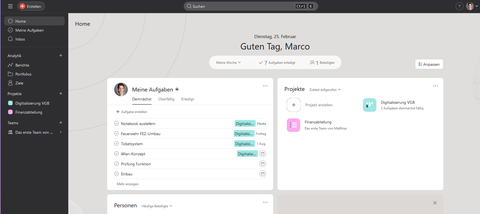The image size is (480, 214).
Task: Open Projekte widget three-dot menu
Action: pyautogui.click(x=435, y=86)
